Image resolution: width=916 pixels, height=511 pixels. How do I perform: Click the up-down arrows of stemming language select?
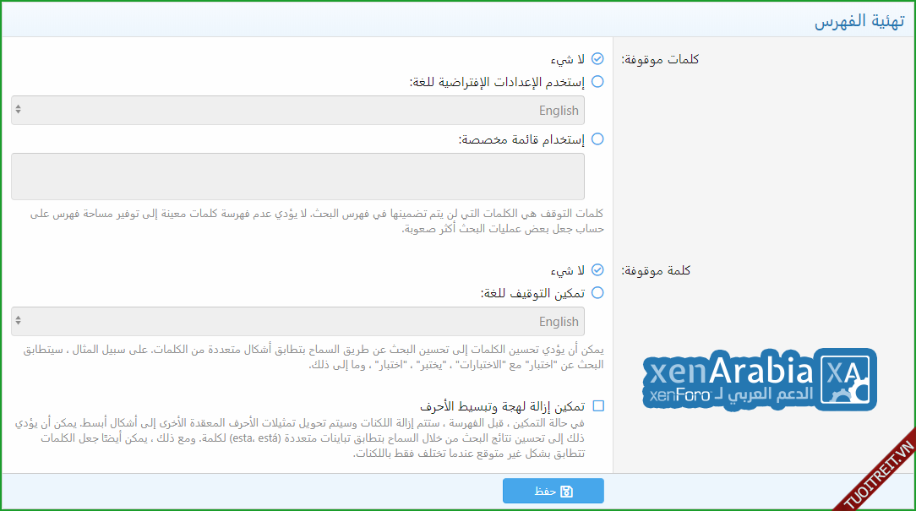pyautogui.click(x=19, y=321)
